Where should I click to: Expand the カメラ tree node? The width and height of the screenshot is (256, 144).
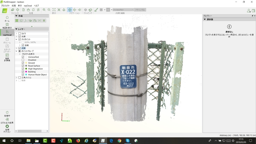[16, 33]
